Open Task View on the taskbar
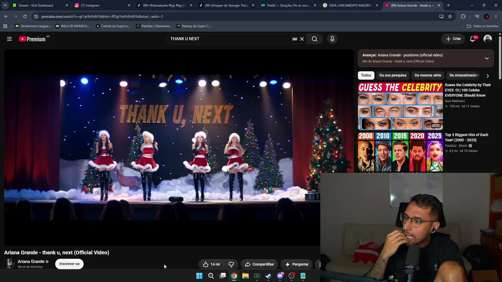Image resolution: width=502 pixels, height=282 pixels. coord(222,276)
